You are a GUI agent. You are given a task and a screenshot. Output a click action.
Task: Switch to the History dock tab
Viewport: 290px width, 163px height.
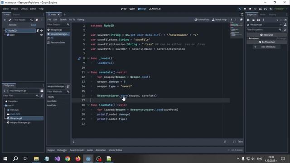coord(272,14)
